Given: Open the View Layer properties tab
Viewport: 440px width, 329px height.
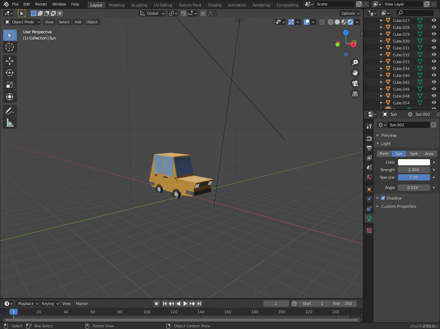Looking at the screenshot, I should (x=369, y=158).
